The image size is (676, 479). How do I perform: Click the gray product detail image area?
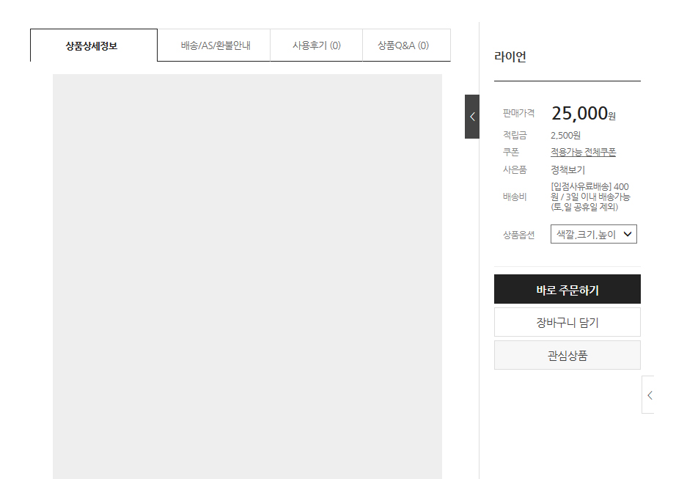tap(247, 276)
